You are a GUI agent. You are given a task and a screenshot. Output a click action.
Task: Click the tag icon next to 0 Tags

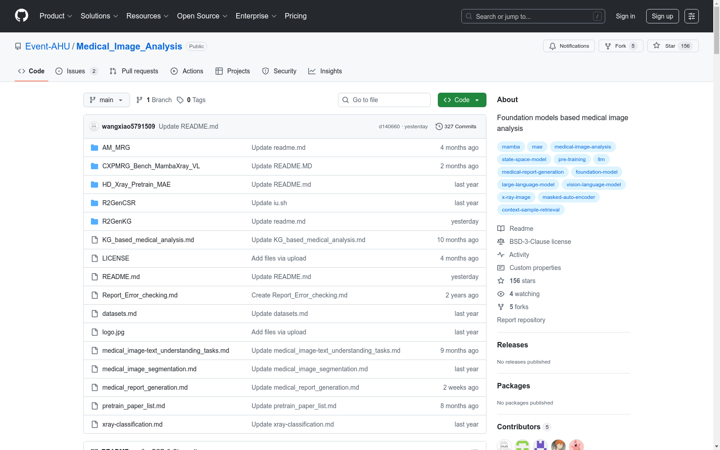pyautogui.click(x=180, y=100)
